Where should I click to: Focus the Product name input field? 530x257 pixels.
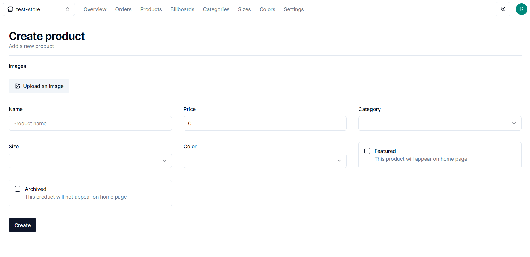click(90, 123)
